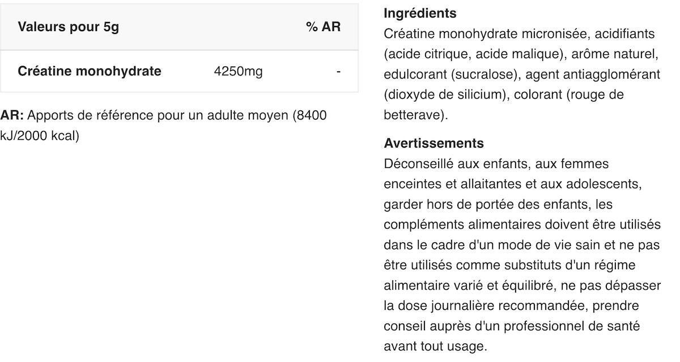Screen dimensions: 680x362
Task: Click the words "arôme naturel"
Action: [x=614, y=54]
